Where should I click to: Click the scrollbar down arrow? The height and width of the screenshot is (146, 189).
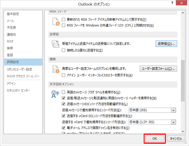coord(183,131)
